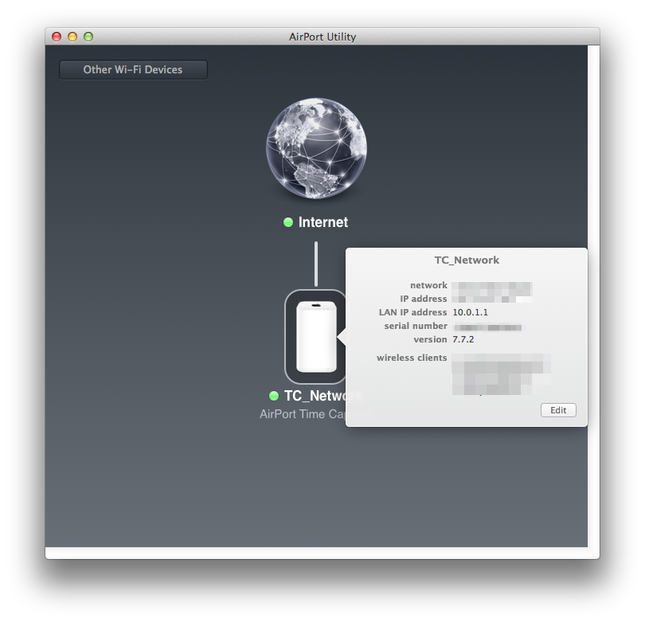Viewport: 645px width, 622px height.
Task: Select the Internet globe icon
Action: point(316,148)
